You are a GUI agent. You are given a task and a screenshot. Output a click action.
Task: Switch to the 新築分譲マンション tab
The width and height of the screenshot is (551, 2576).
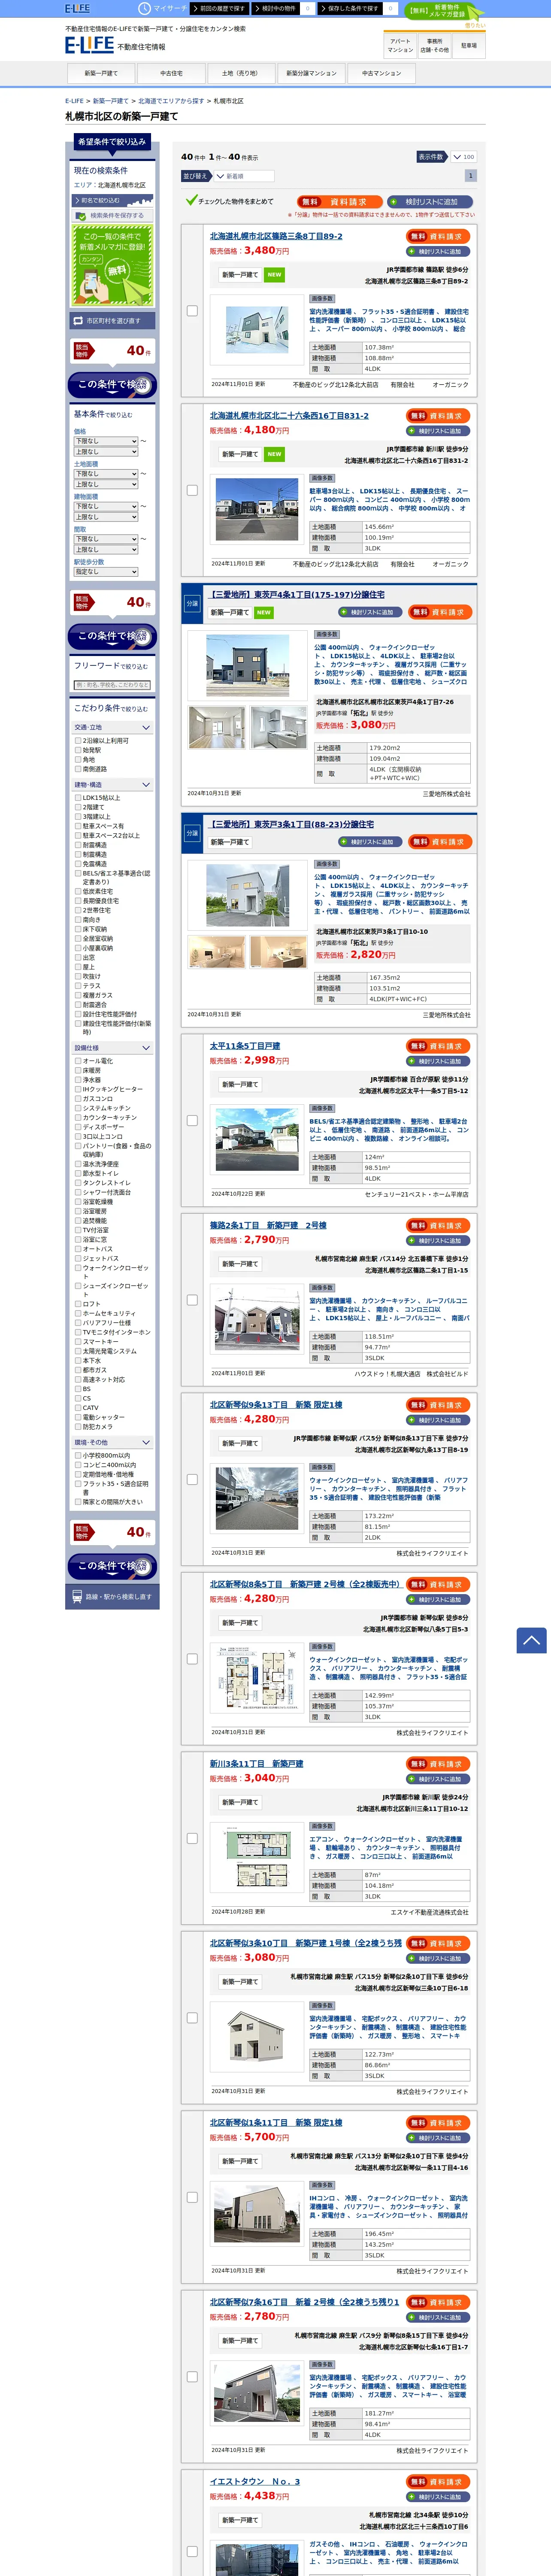(x=311, y=73)
